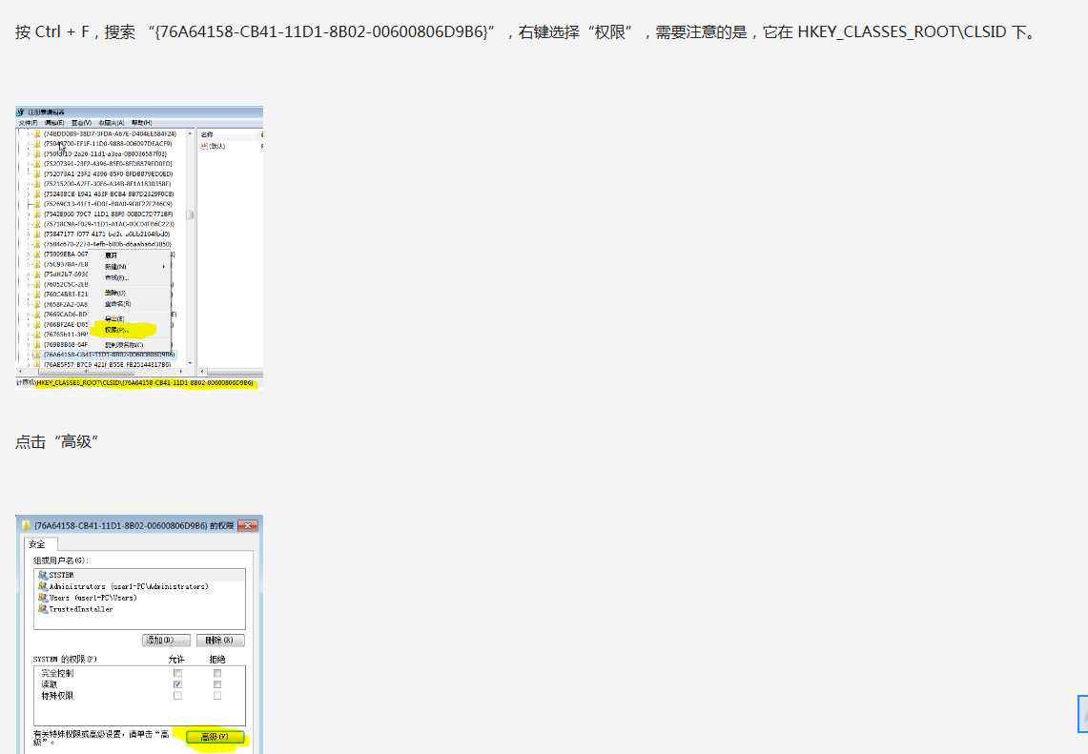Expand the {75847177 registry key
Image resolution: width=1088 pixels, height=754 pixels.
29,234
